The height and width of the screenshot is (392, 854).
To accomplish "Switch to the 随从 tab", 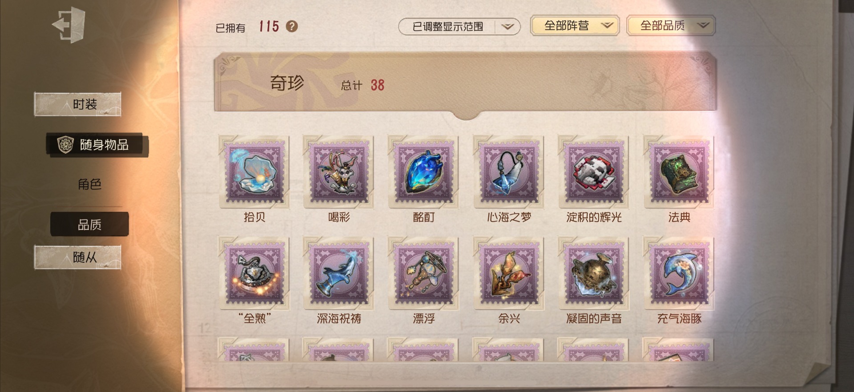I will tap(78, 257).
